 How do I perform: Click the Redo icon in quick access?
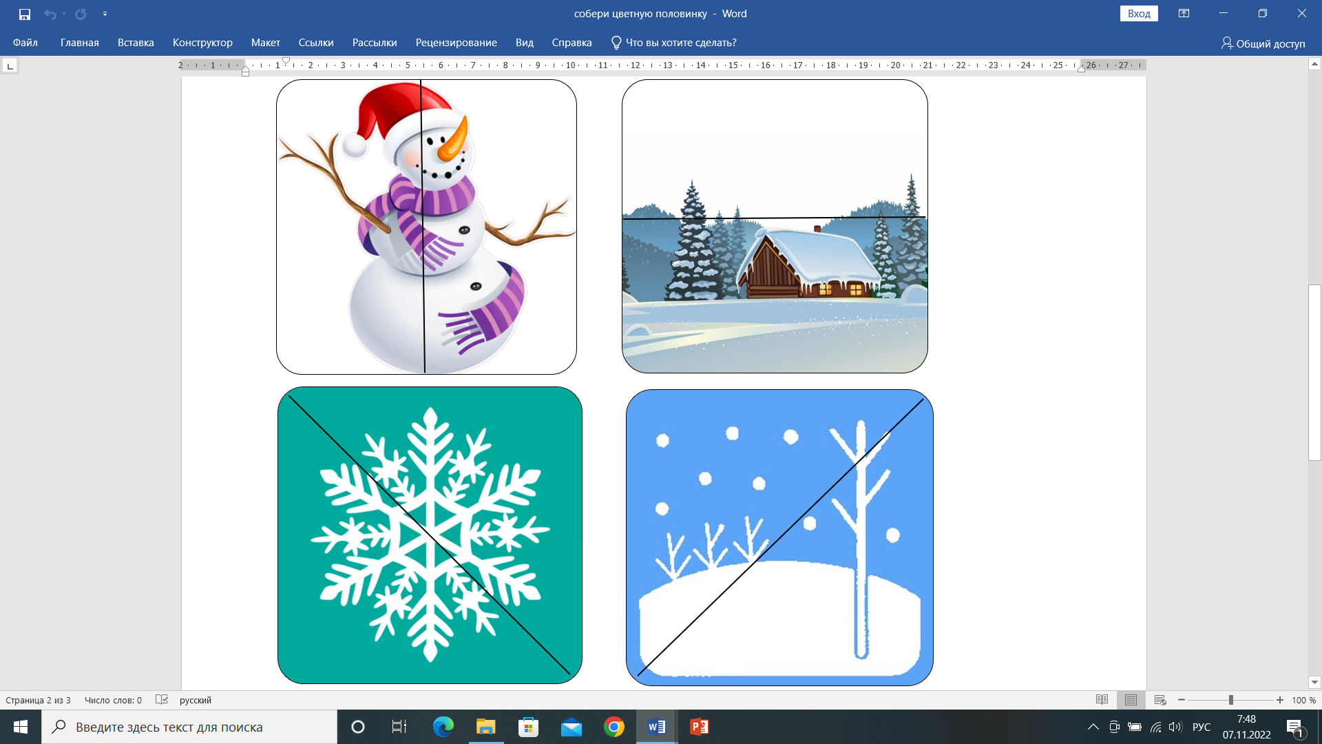click(81, 14)
